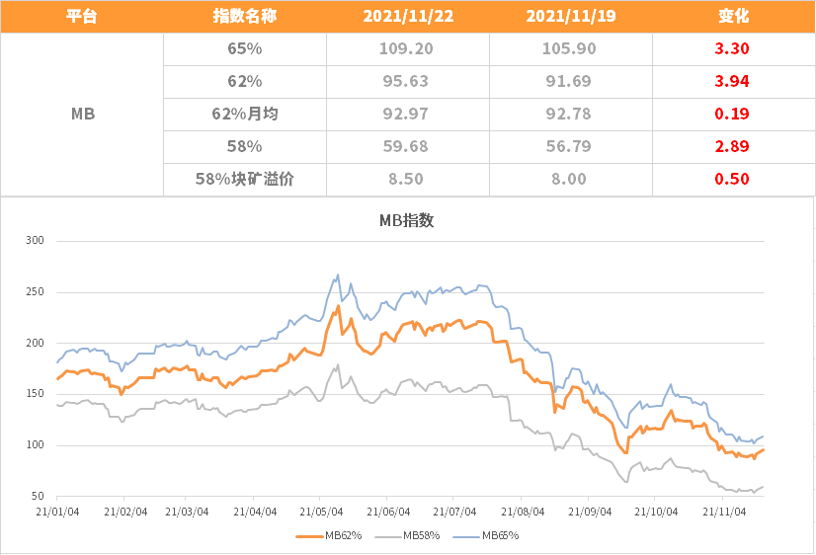Click the 2021/11/19 date column header
Screen dimensions: 816x555
click(570, 17)
